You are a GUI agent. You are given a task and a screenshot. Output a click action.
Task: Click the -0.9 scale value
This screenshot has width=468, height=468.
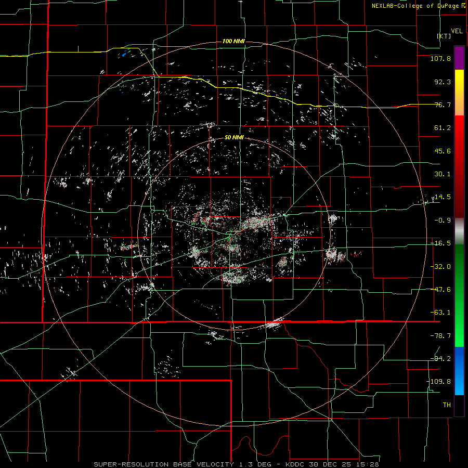click(443, 220)
